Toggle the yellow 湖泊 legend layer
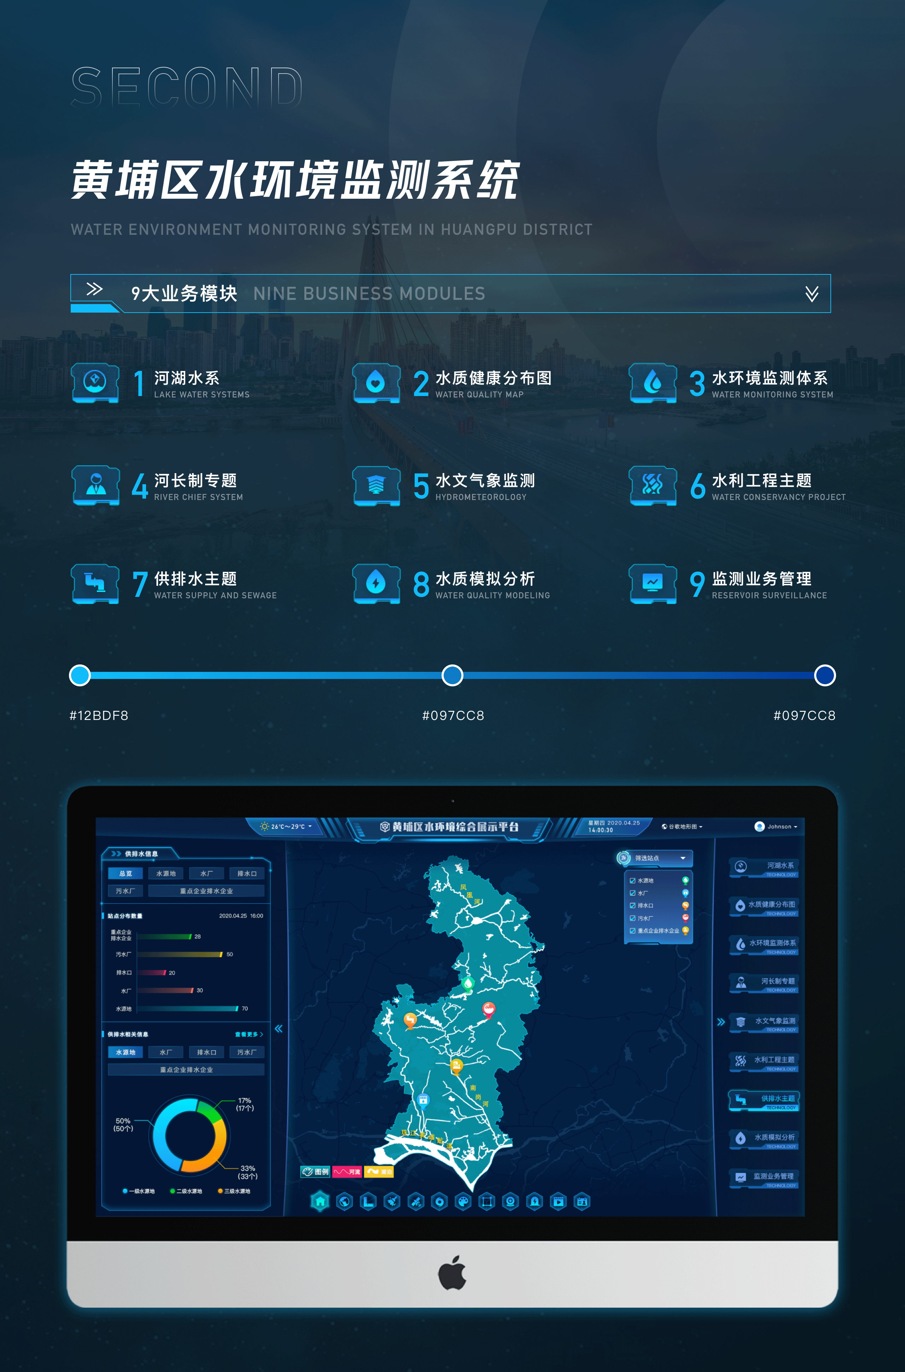905x1372 pixels. coord(379,1172)
